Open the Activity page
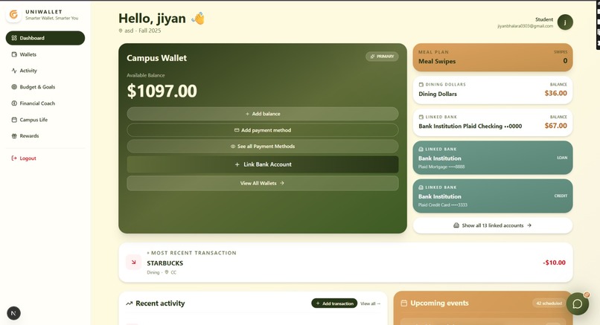The image size is (600, 325). coord(45,71)
